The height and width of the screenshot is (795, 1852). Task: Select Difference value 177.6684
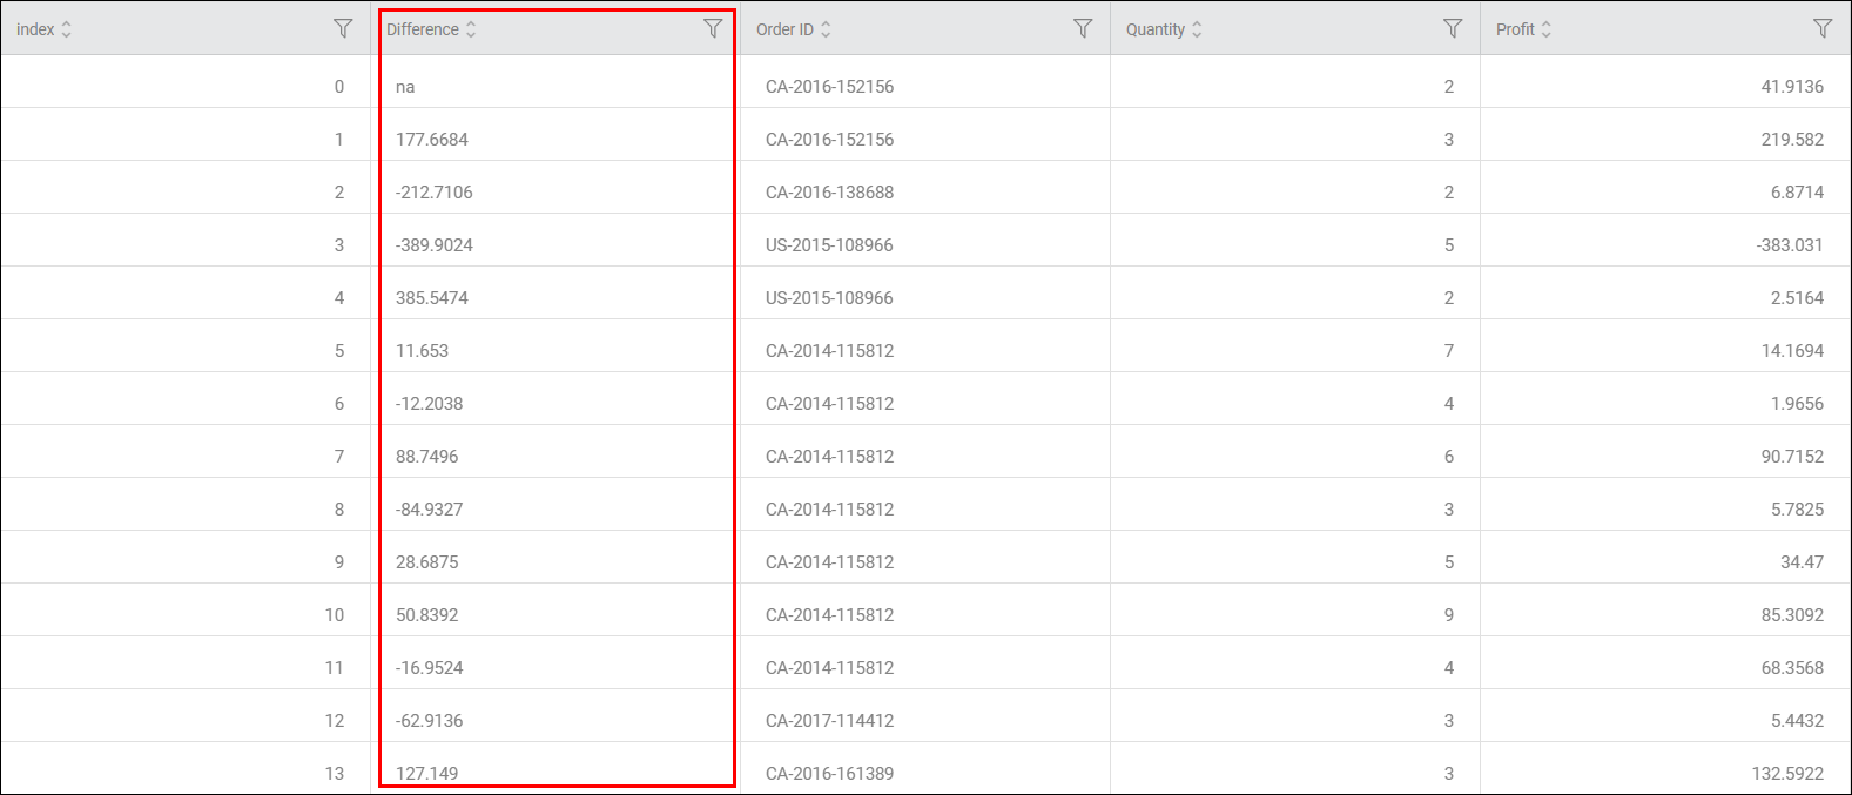coord(432,140)
